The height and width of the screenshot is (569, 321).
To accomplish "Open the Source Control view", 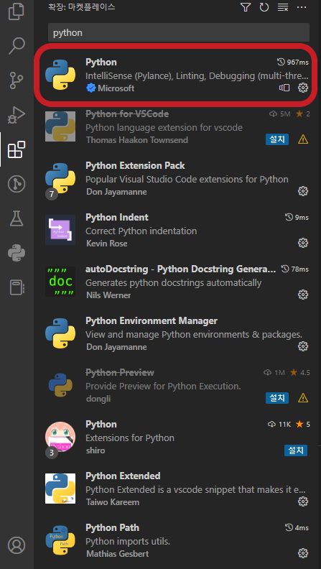I will click(x=17, y=80).
